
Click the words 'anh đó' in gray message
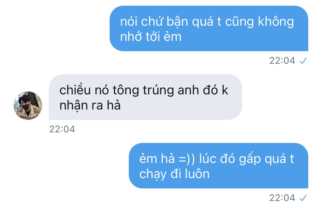tap(198, 90)
